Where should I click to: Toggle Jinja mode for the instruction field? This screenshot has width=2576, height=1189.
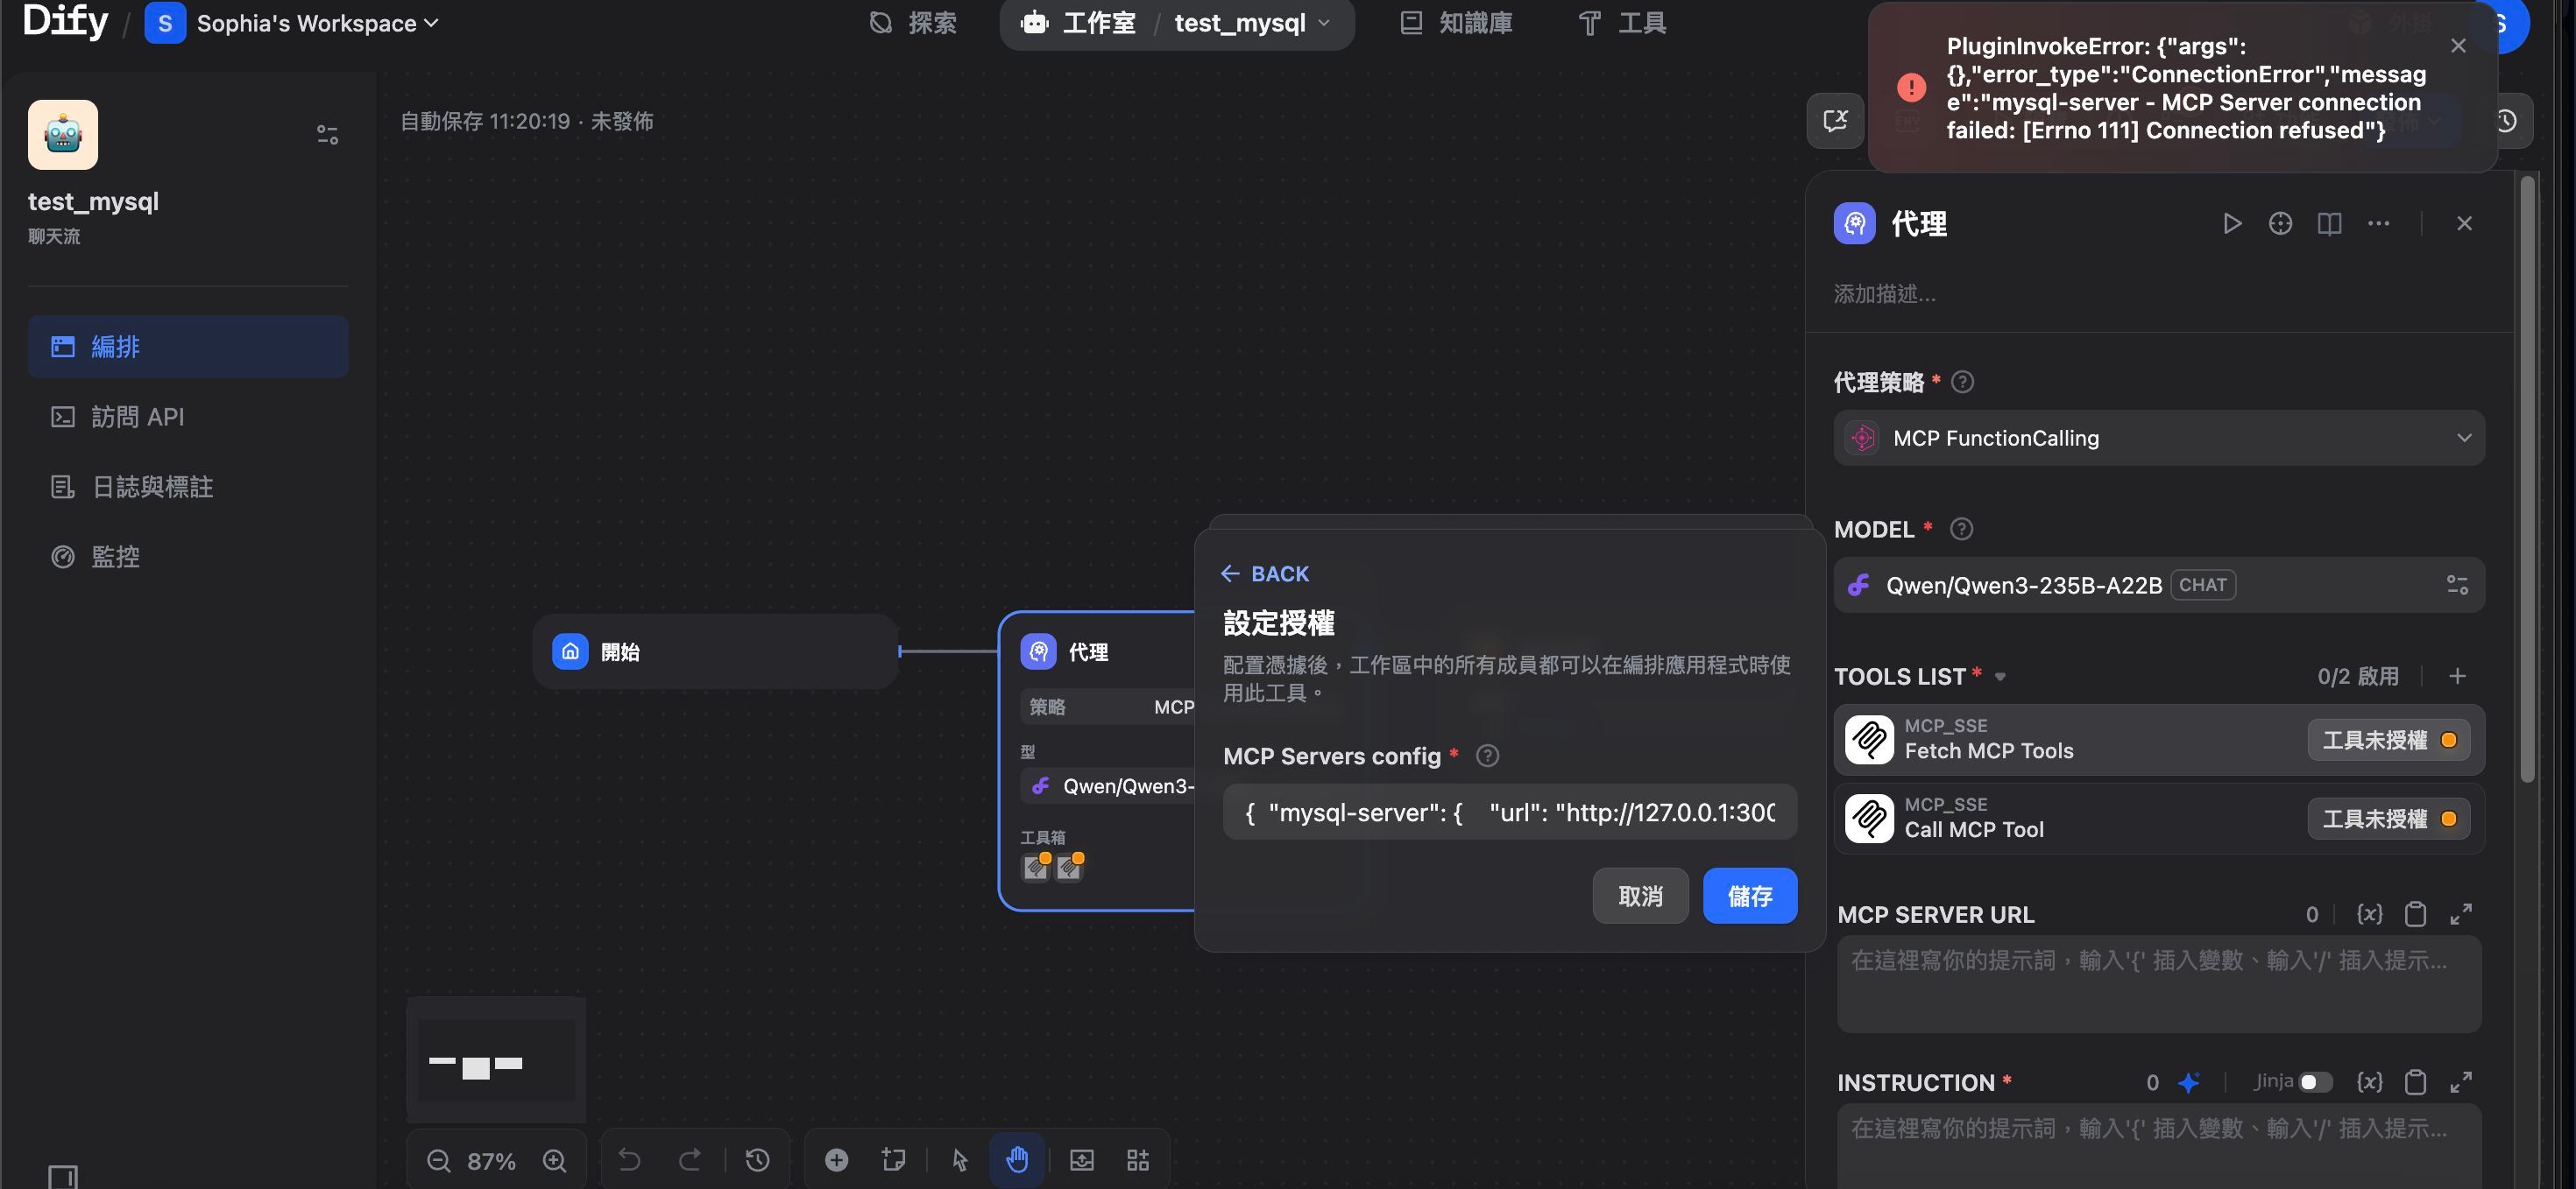click(2313, 1082)
